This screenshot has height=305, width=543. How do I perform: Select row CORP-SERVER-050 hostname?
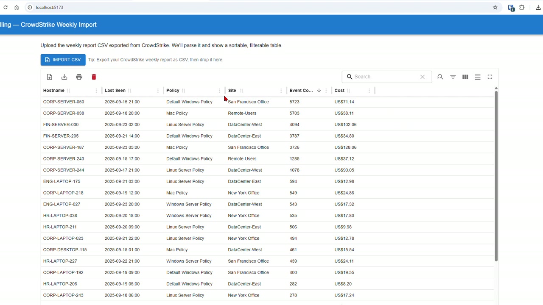pos(64,102)
